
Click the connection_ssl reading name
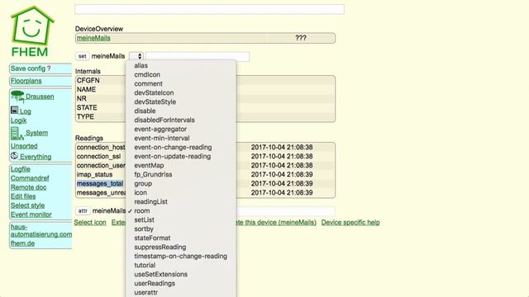[x=98, y=157]
